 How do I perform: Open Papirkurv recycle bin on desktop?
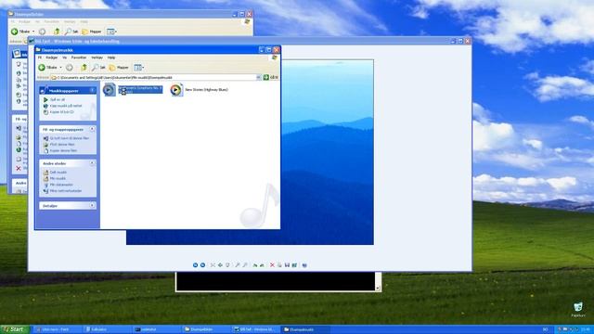[578, 309]
